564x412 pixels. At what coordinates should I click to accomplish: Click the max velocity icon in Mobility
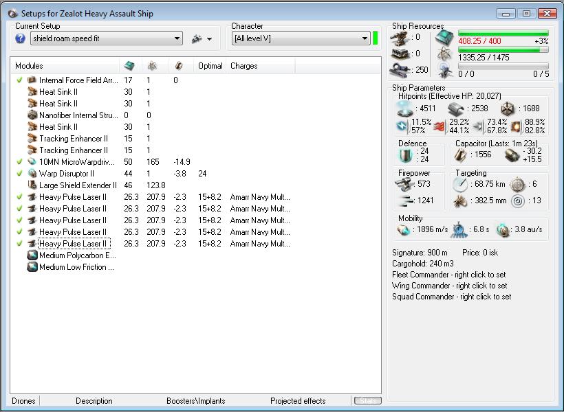404,229
